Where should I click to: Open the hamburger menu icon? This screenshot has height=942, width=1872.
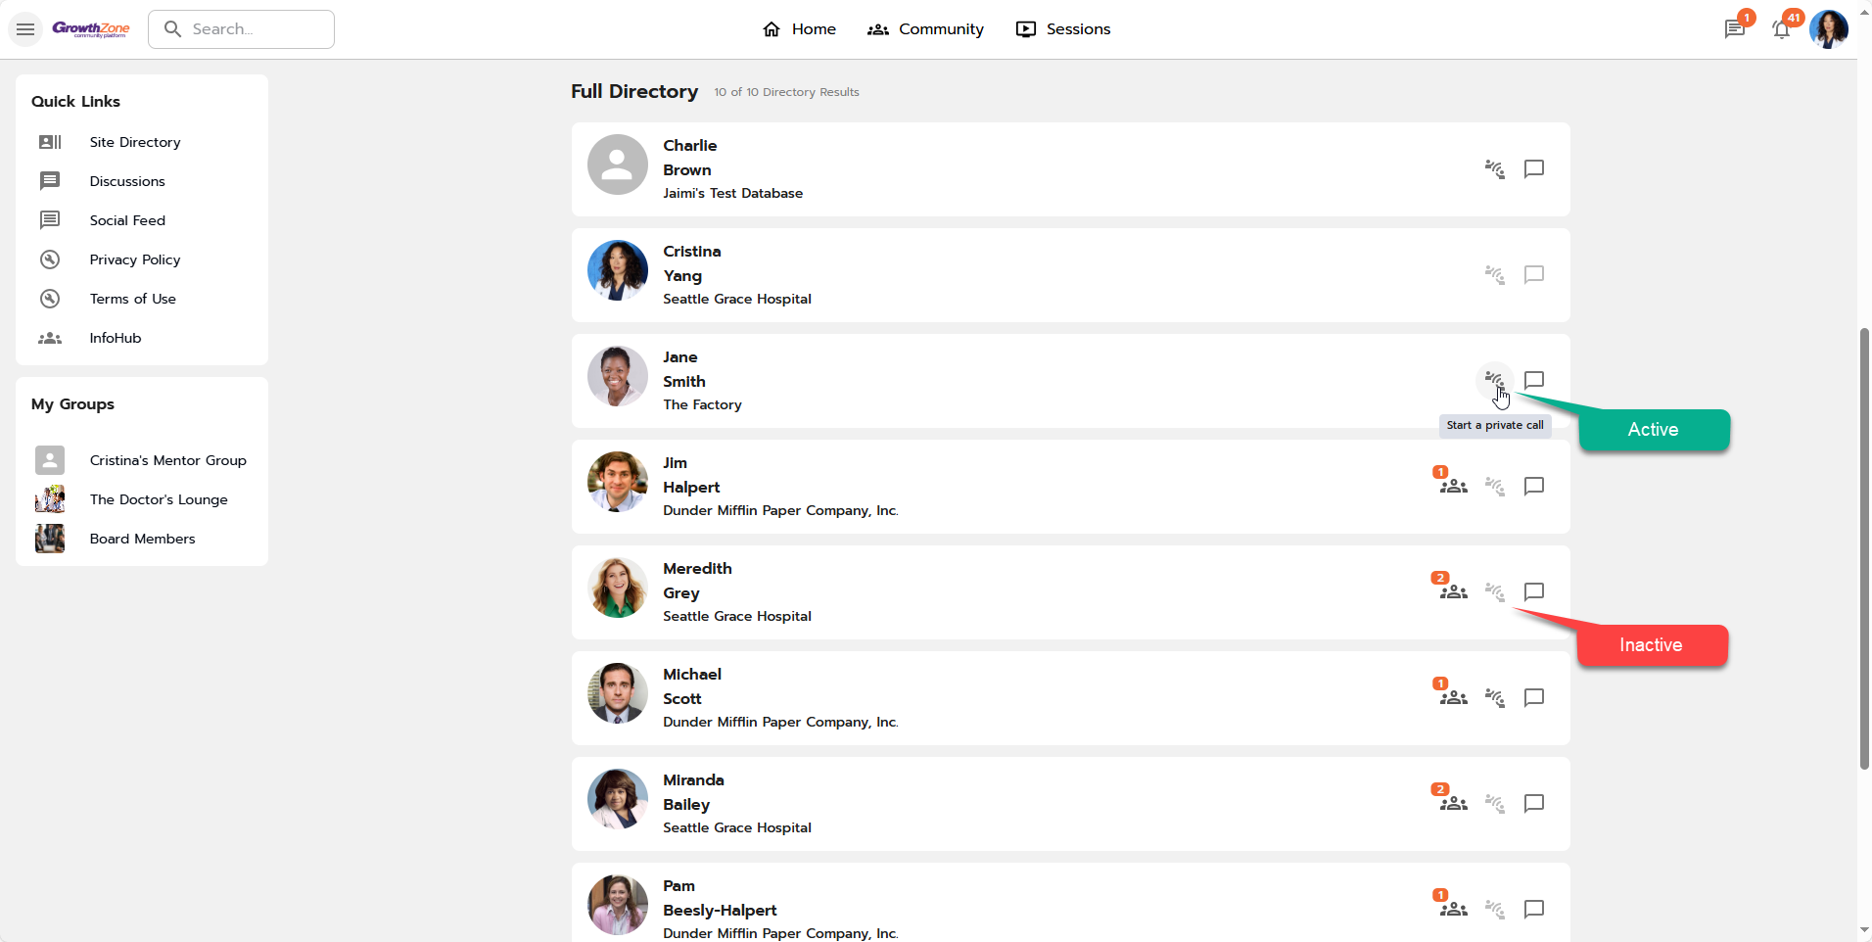coord(25,29)
